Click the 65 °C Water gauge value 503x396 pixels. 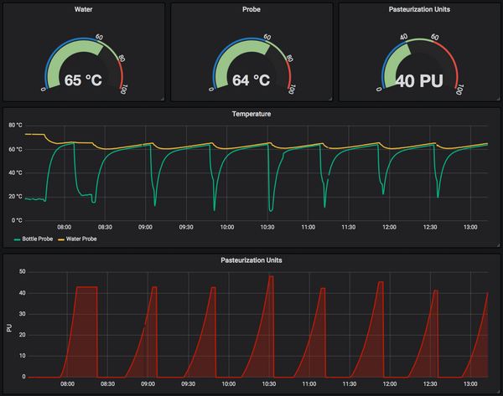(85, 81)
